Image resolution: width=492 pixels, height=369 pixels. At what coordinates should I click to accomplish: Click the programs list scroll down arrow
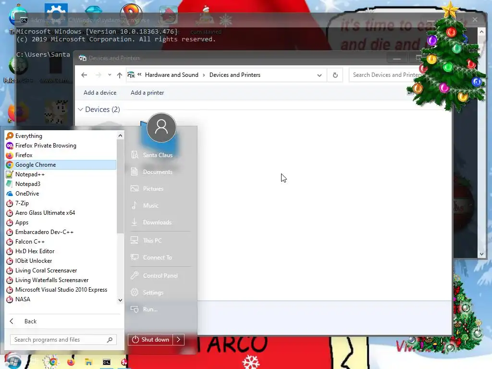(120, 300)
